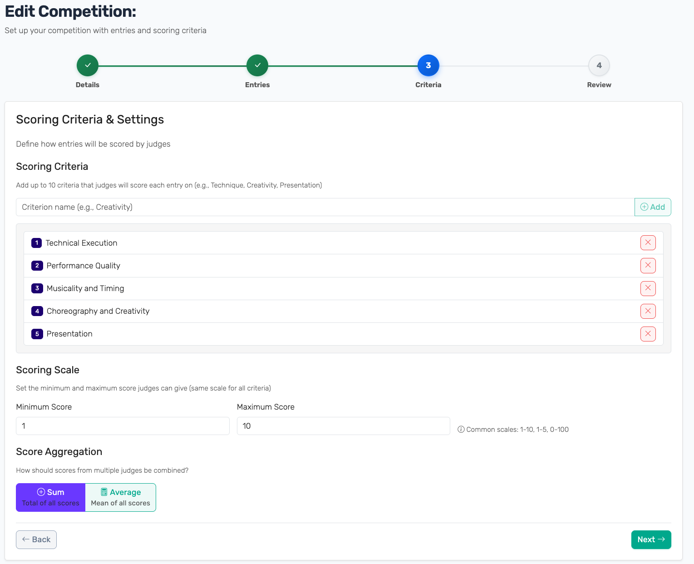Click 'Common scales: 1-10, 1-5, 0-100' hint
The height and width of the screenshot is (564, 694).
coord(517,430)
